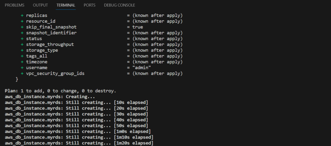The height and width of the screenshot is (146, 331).
Task: Switch to the PROBLEMS tab
Action: 15,5
